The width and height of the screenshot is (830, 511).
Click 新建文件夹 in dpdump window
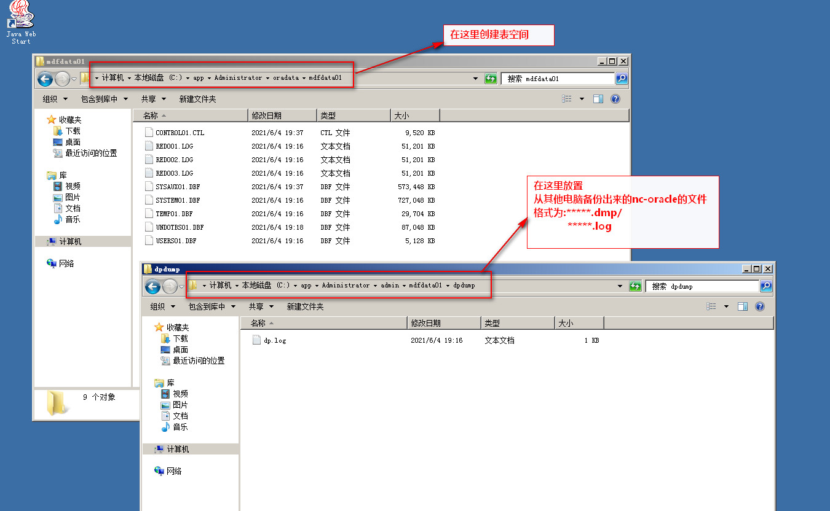pyautogui.click(x=305, y=306)
